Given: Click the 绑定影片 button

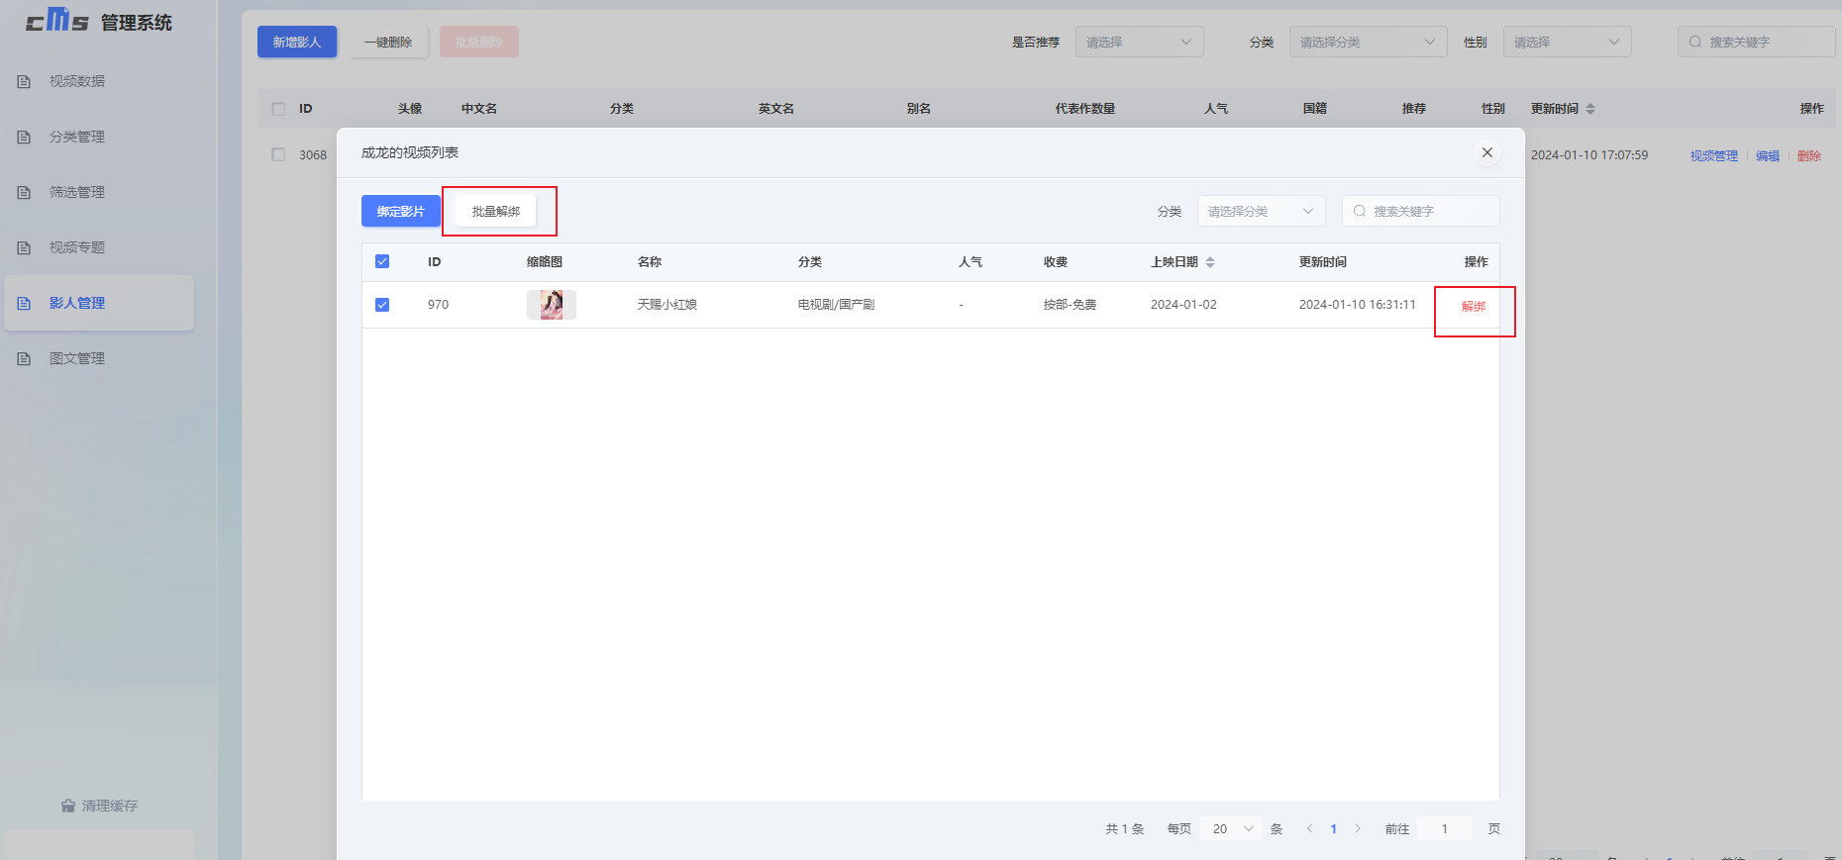Looking at the screenshot, I should click(x=400, y=211).
